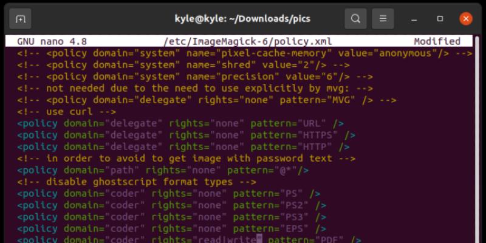Viewport: 486px width, 243px height.
Task: Click the pattern="HTTP" delegate line
Action: pyautogui.click(x=183, y=147)
